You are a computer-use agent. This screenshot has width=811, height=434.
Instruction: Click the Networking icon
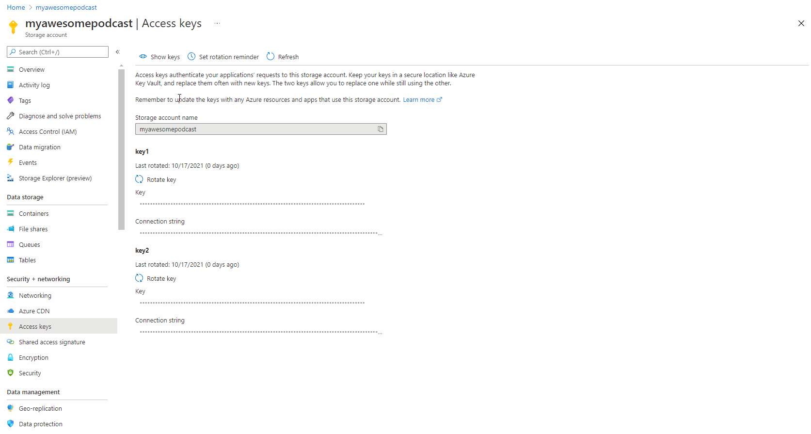[x=10, y=295]
